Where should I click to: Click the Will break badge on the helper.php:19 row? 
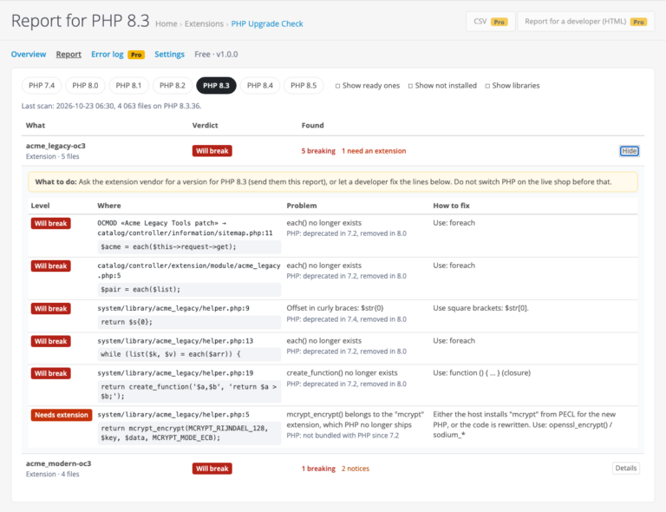(x=50, y=373)
